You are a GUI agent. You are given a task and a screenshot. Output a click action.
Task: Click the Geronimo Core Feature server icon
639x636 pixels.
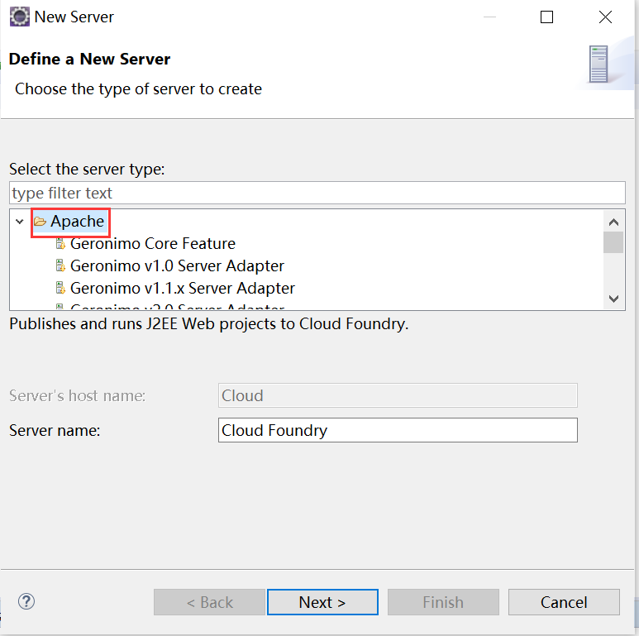pyautogui.click(x=60, y=244)
